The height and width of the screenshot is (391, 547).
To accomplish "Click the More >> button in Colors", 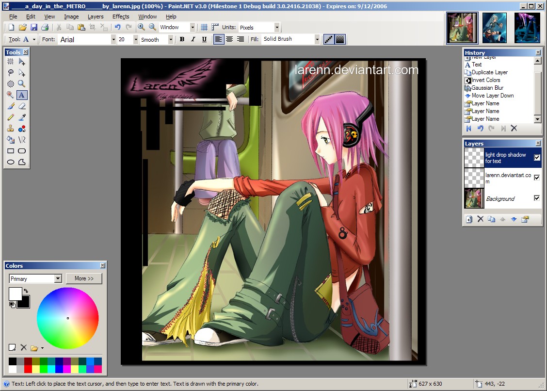I will 84,278.
